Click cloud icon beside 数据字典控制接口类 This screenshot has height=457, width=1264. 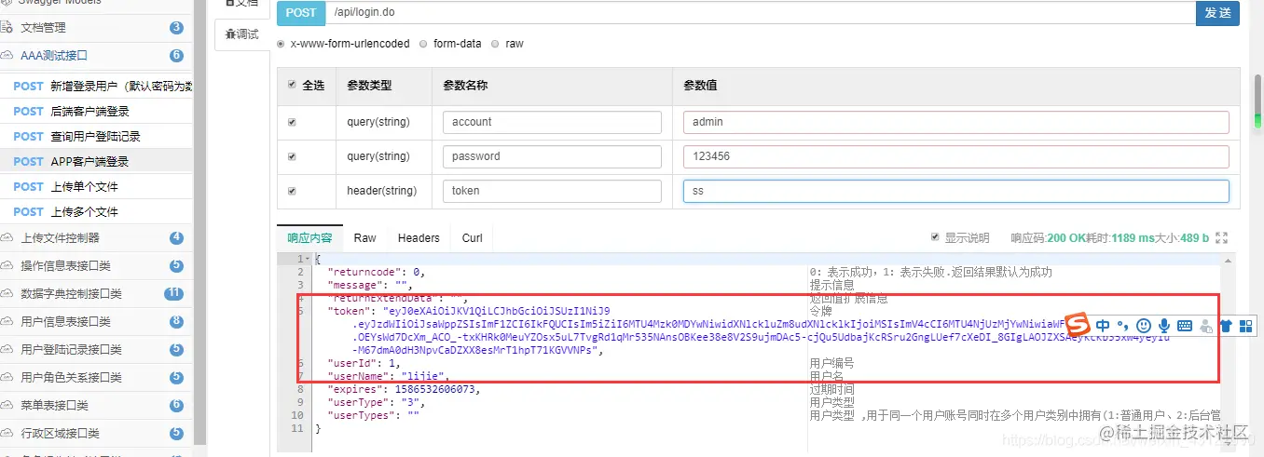(x=7, y=293)
